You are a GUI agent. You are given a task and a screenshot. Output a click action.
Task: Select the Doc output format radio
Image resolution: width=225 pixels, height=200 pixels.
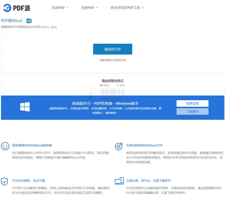[x=118, y=85]
